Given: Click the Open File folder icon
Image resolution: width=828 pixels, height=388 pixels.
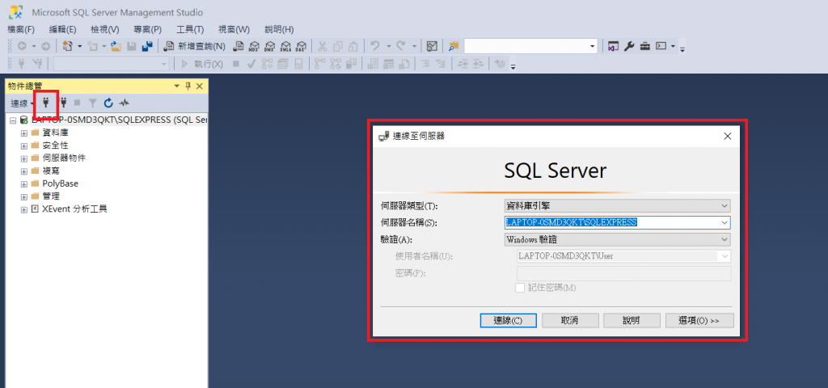Looking at the screenshot, I should click(116, 46).
